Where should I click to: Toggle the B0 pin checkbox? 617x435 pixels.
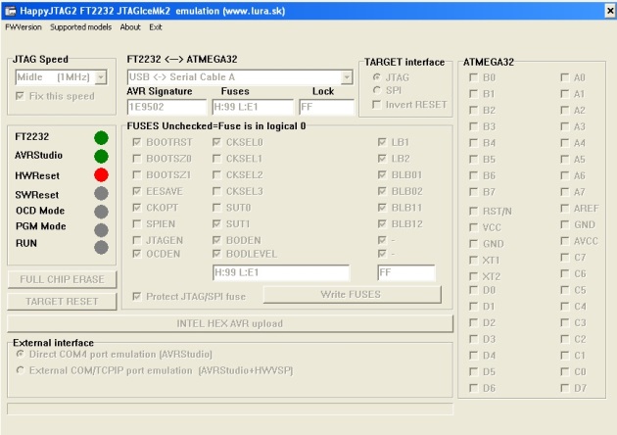(473, 77)
